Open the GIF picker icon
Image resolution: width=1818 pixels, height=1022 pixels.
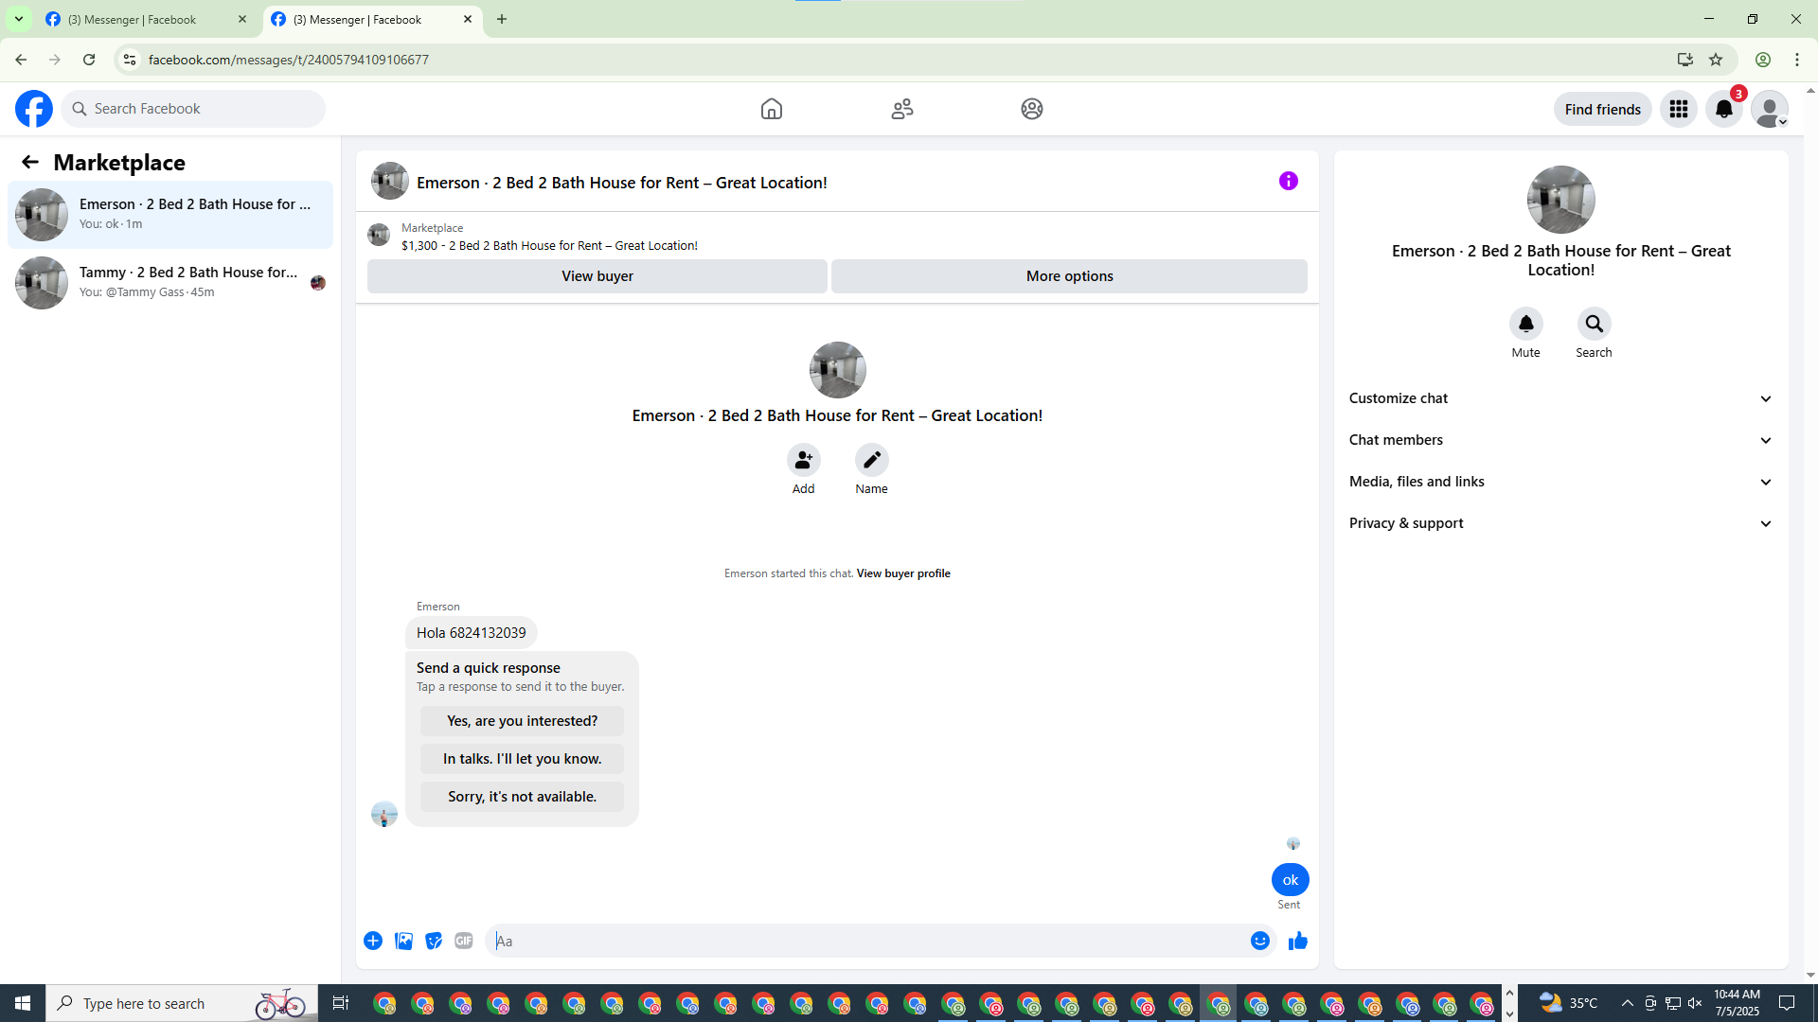[x=463, y=941]
